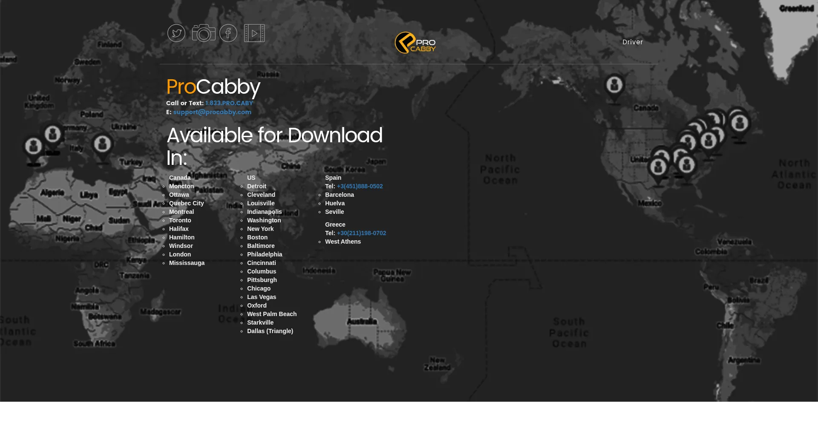The width and height of the screenshot is (818, 423).
Task: Select the map pin over northern Canada
Action: coord(614,86)
